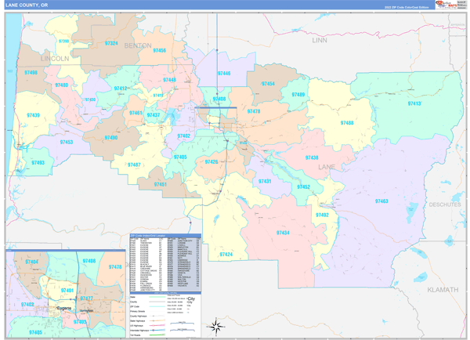The height and width of the screenshot is (340, 470).
Task: Click the City label sample in legend
Action: coord(190,300)
